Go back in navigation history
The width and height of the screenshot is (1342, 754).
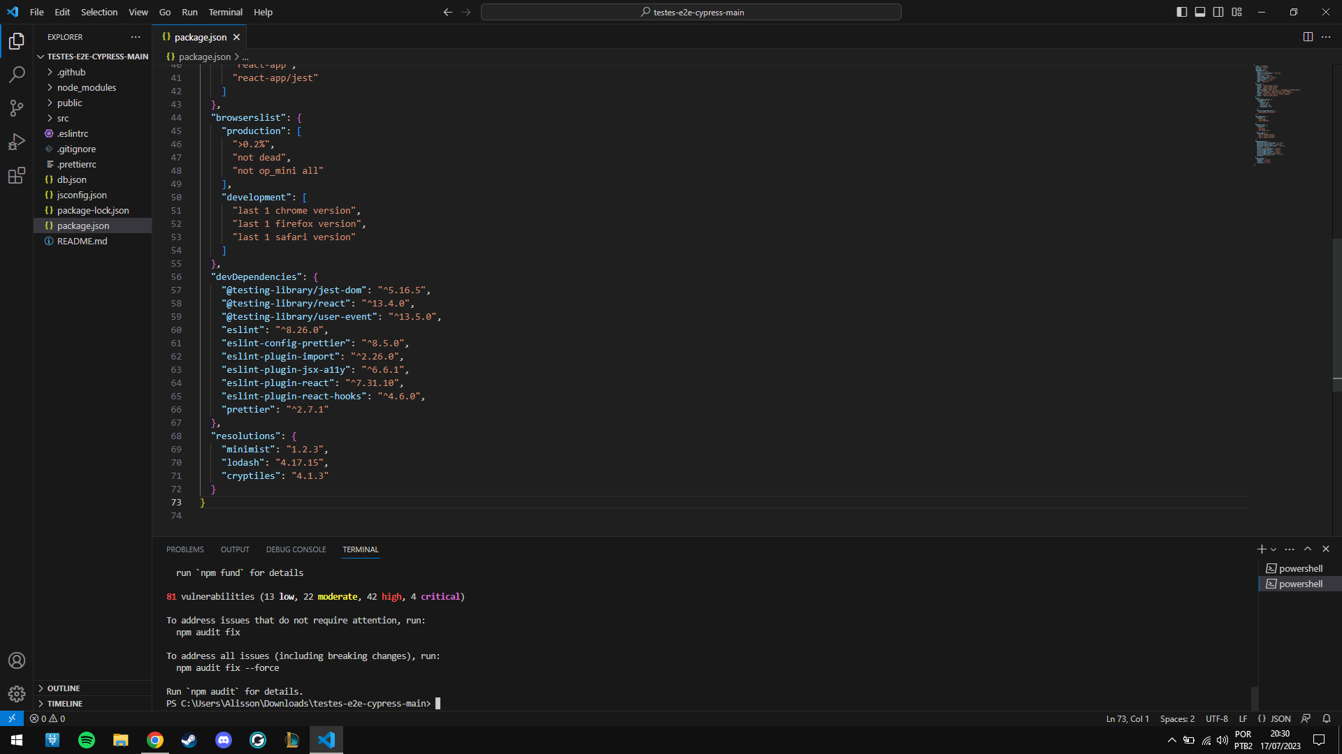(x=448, y=12)
